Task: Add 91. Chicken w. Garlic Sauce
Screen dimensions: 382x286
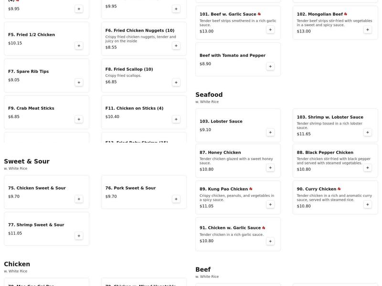Action: click(270, 241)
